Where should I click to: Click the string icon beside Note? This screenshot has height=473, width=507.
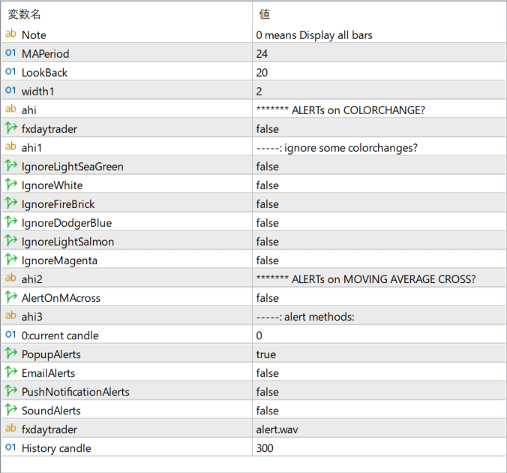point(10,35)
